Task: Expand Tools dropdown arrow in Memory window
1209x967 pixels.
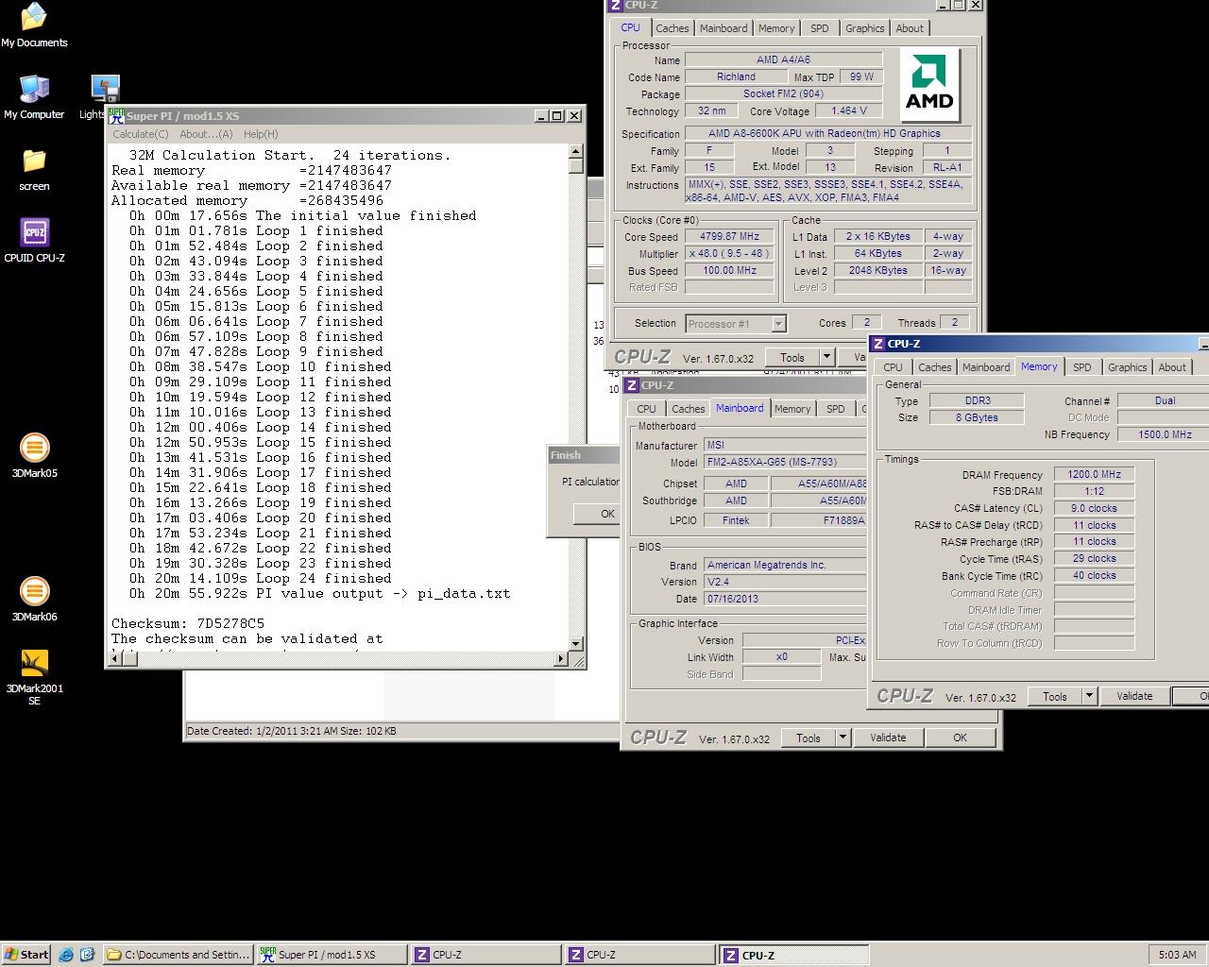Action: point(1089,696)
